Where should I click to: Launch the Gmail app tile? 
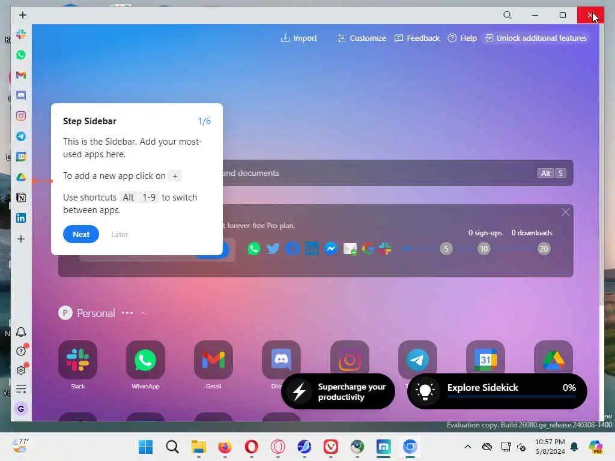tap(213, 360)
